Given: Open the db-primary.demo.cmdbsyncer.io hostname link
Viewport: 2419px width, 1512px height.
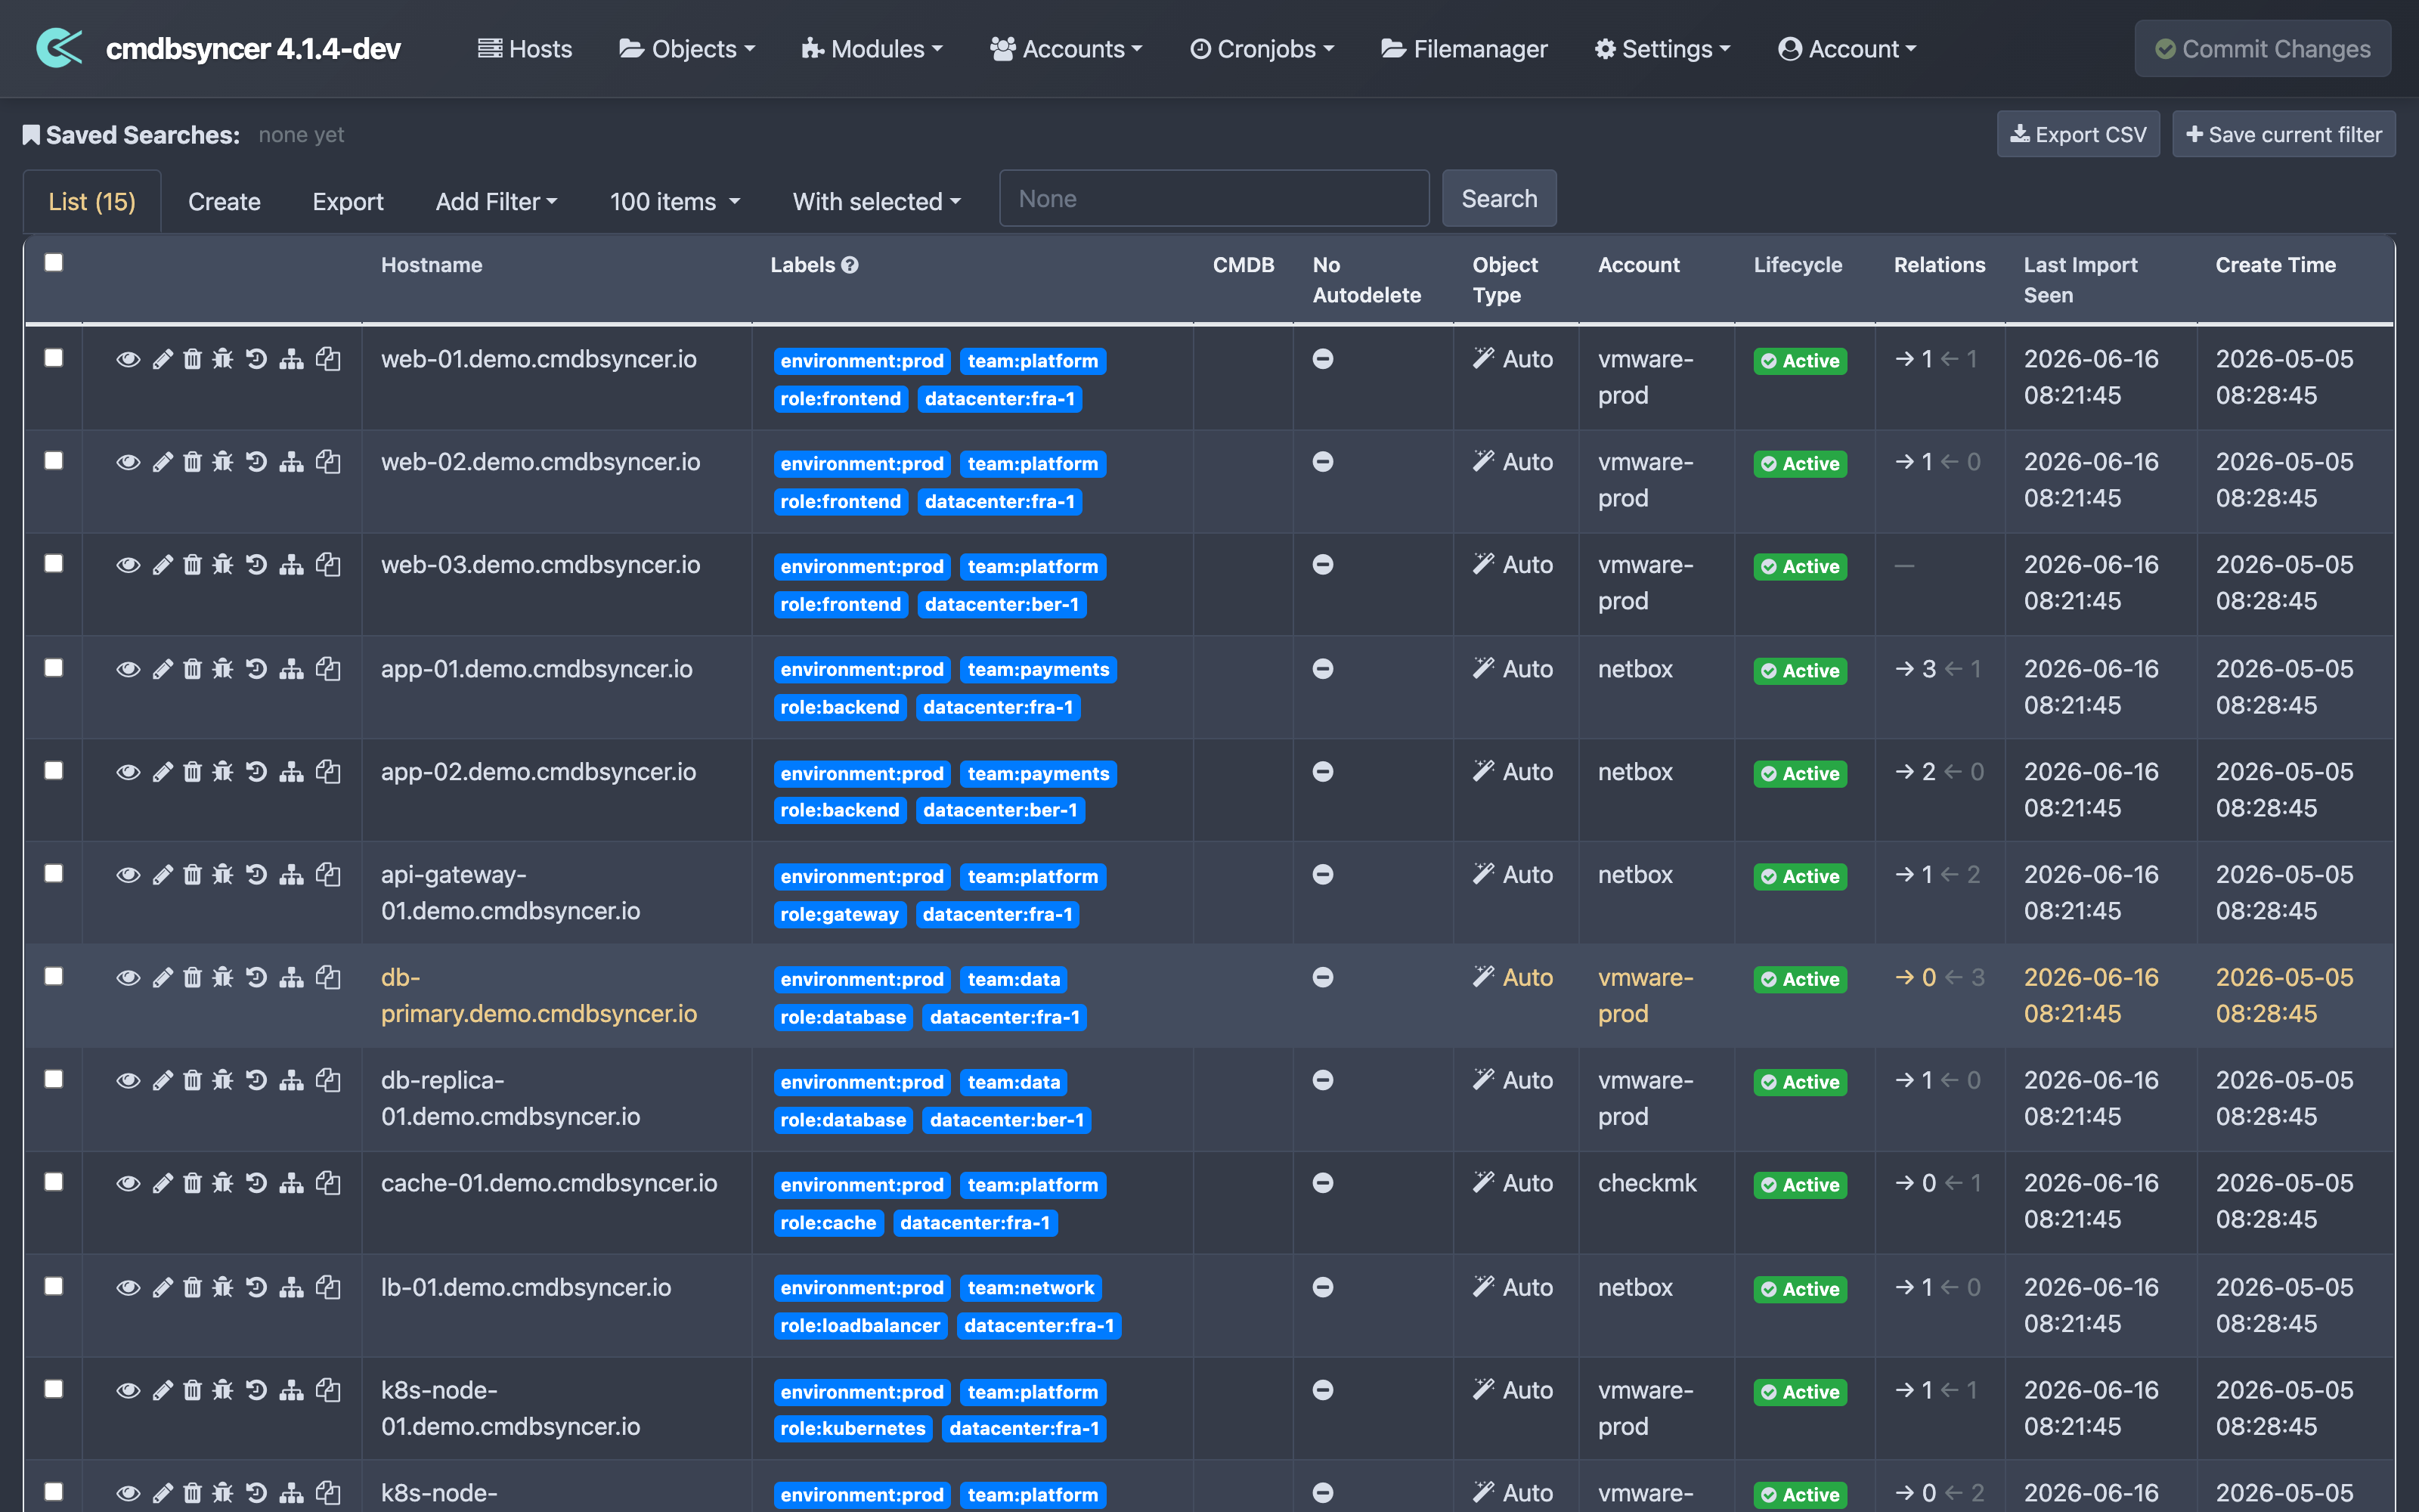Looking at the screenshot, I should pyautogui.click(x=539, y=995).
